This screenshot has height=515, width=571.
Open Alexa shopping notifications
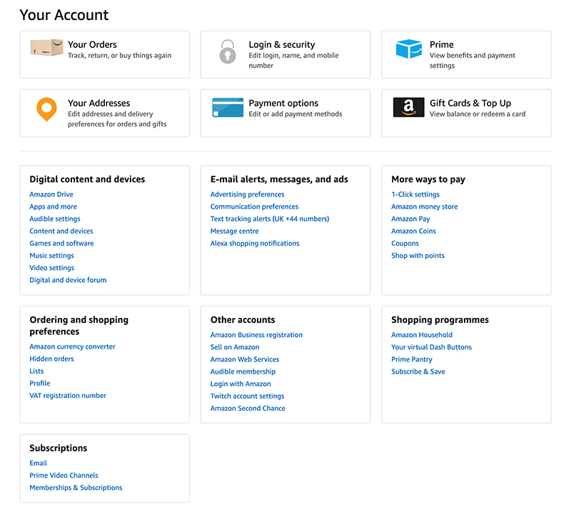255,243
